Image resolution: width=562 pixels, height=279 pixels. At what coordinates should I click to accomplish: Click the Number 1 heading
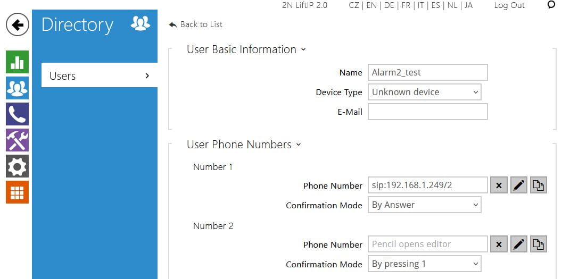pyautogui.click(x=213, y=167)
